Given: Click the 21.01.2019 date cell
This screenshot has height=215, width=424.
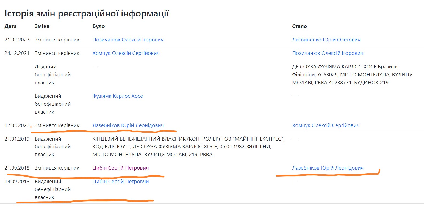Looking at the screenshot, I should tap(17, 139).
